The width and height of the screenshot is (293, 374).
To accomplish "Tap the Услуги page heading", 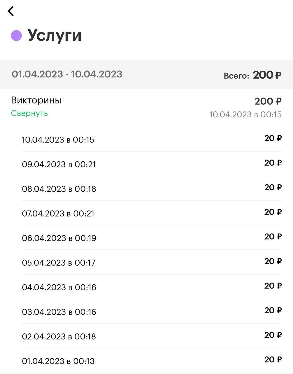I will point(55,36).
